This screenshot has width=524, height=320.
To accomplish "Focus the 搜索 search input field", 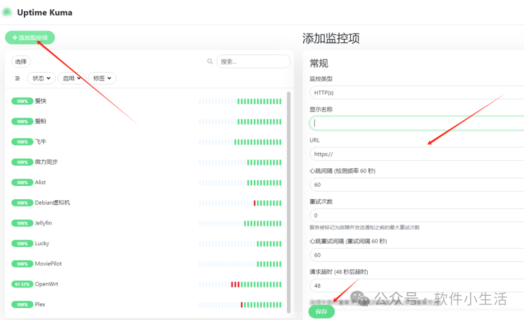I will click(253, 62).
